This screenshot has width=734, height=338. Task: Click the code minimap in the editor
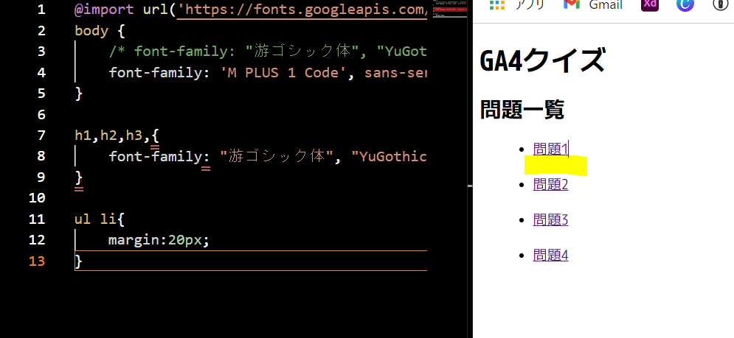pyautogui.click(x=449, y=10)
